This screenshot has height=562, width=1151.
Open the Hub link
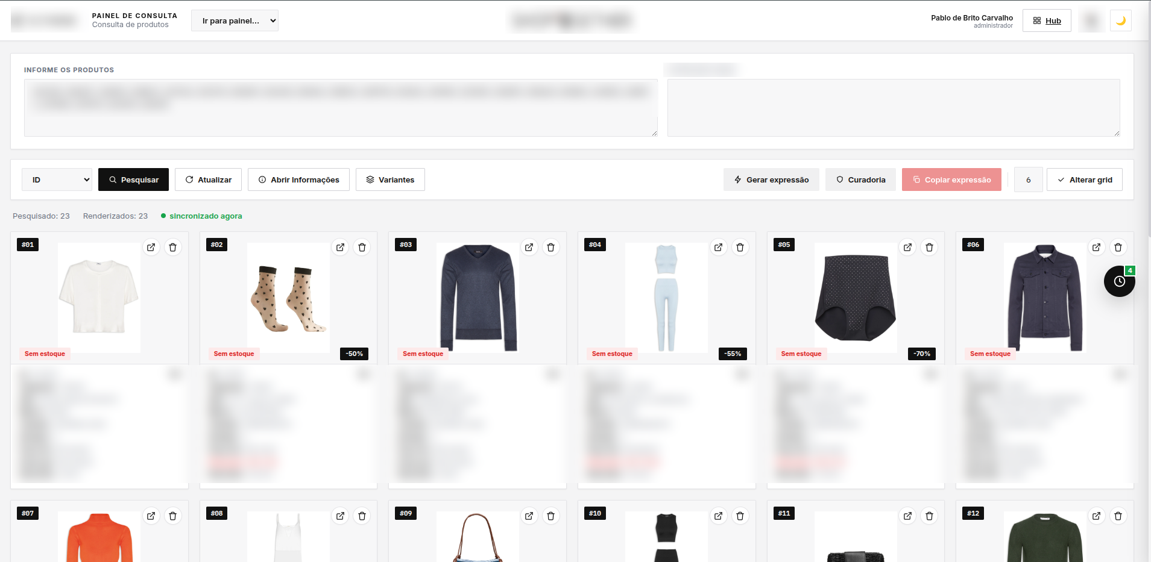tap(1047, 20)
